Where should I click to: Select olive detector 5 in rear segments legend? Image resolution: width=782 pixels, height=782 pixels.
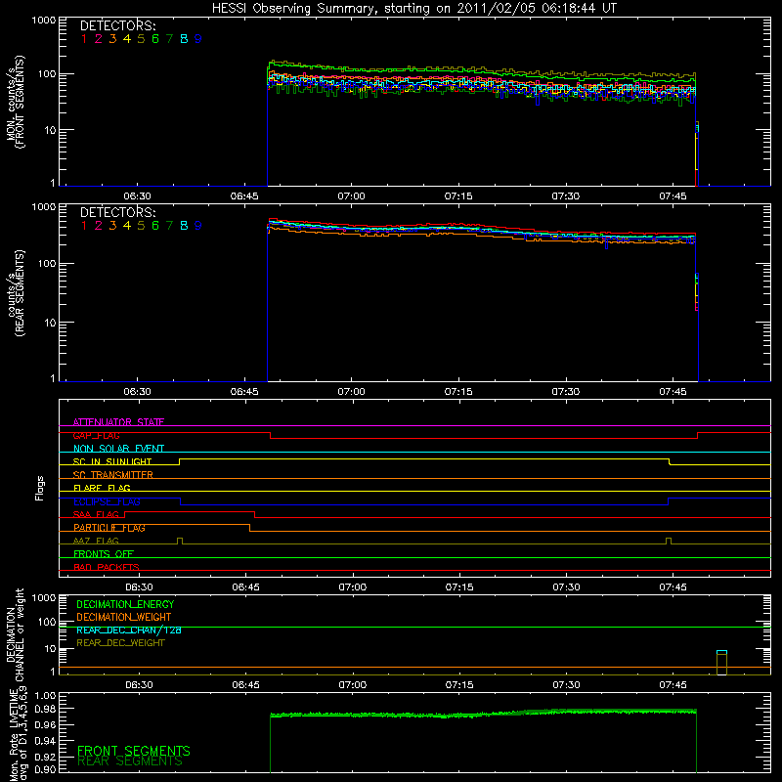(141, 226)
